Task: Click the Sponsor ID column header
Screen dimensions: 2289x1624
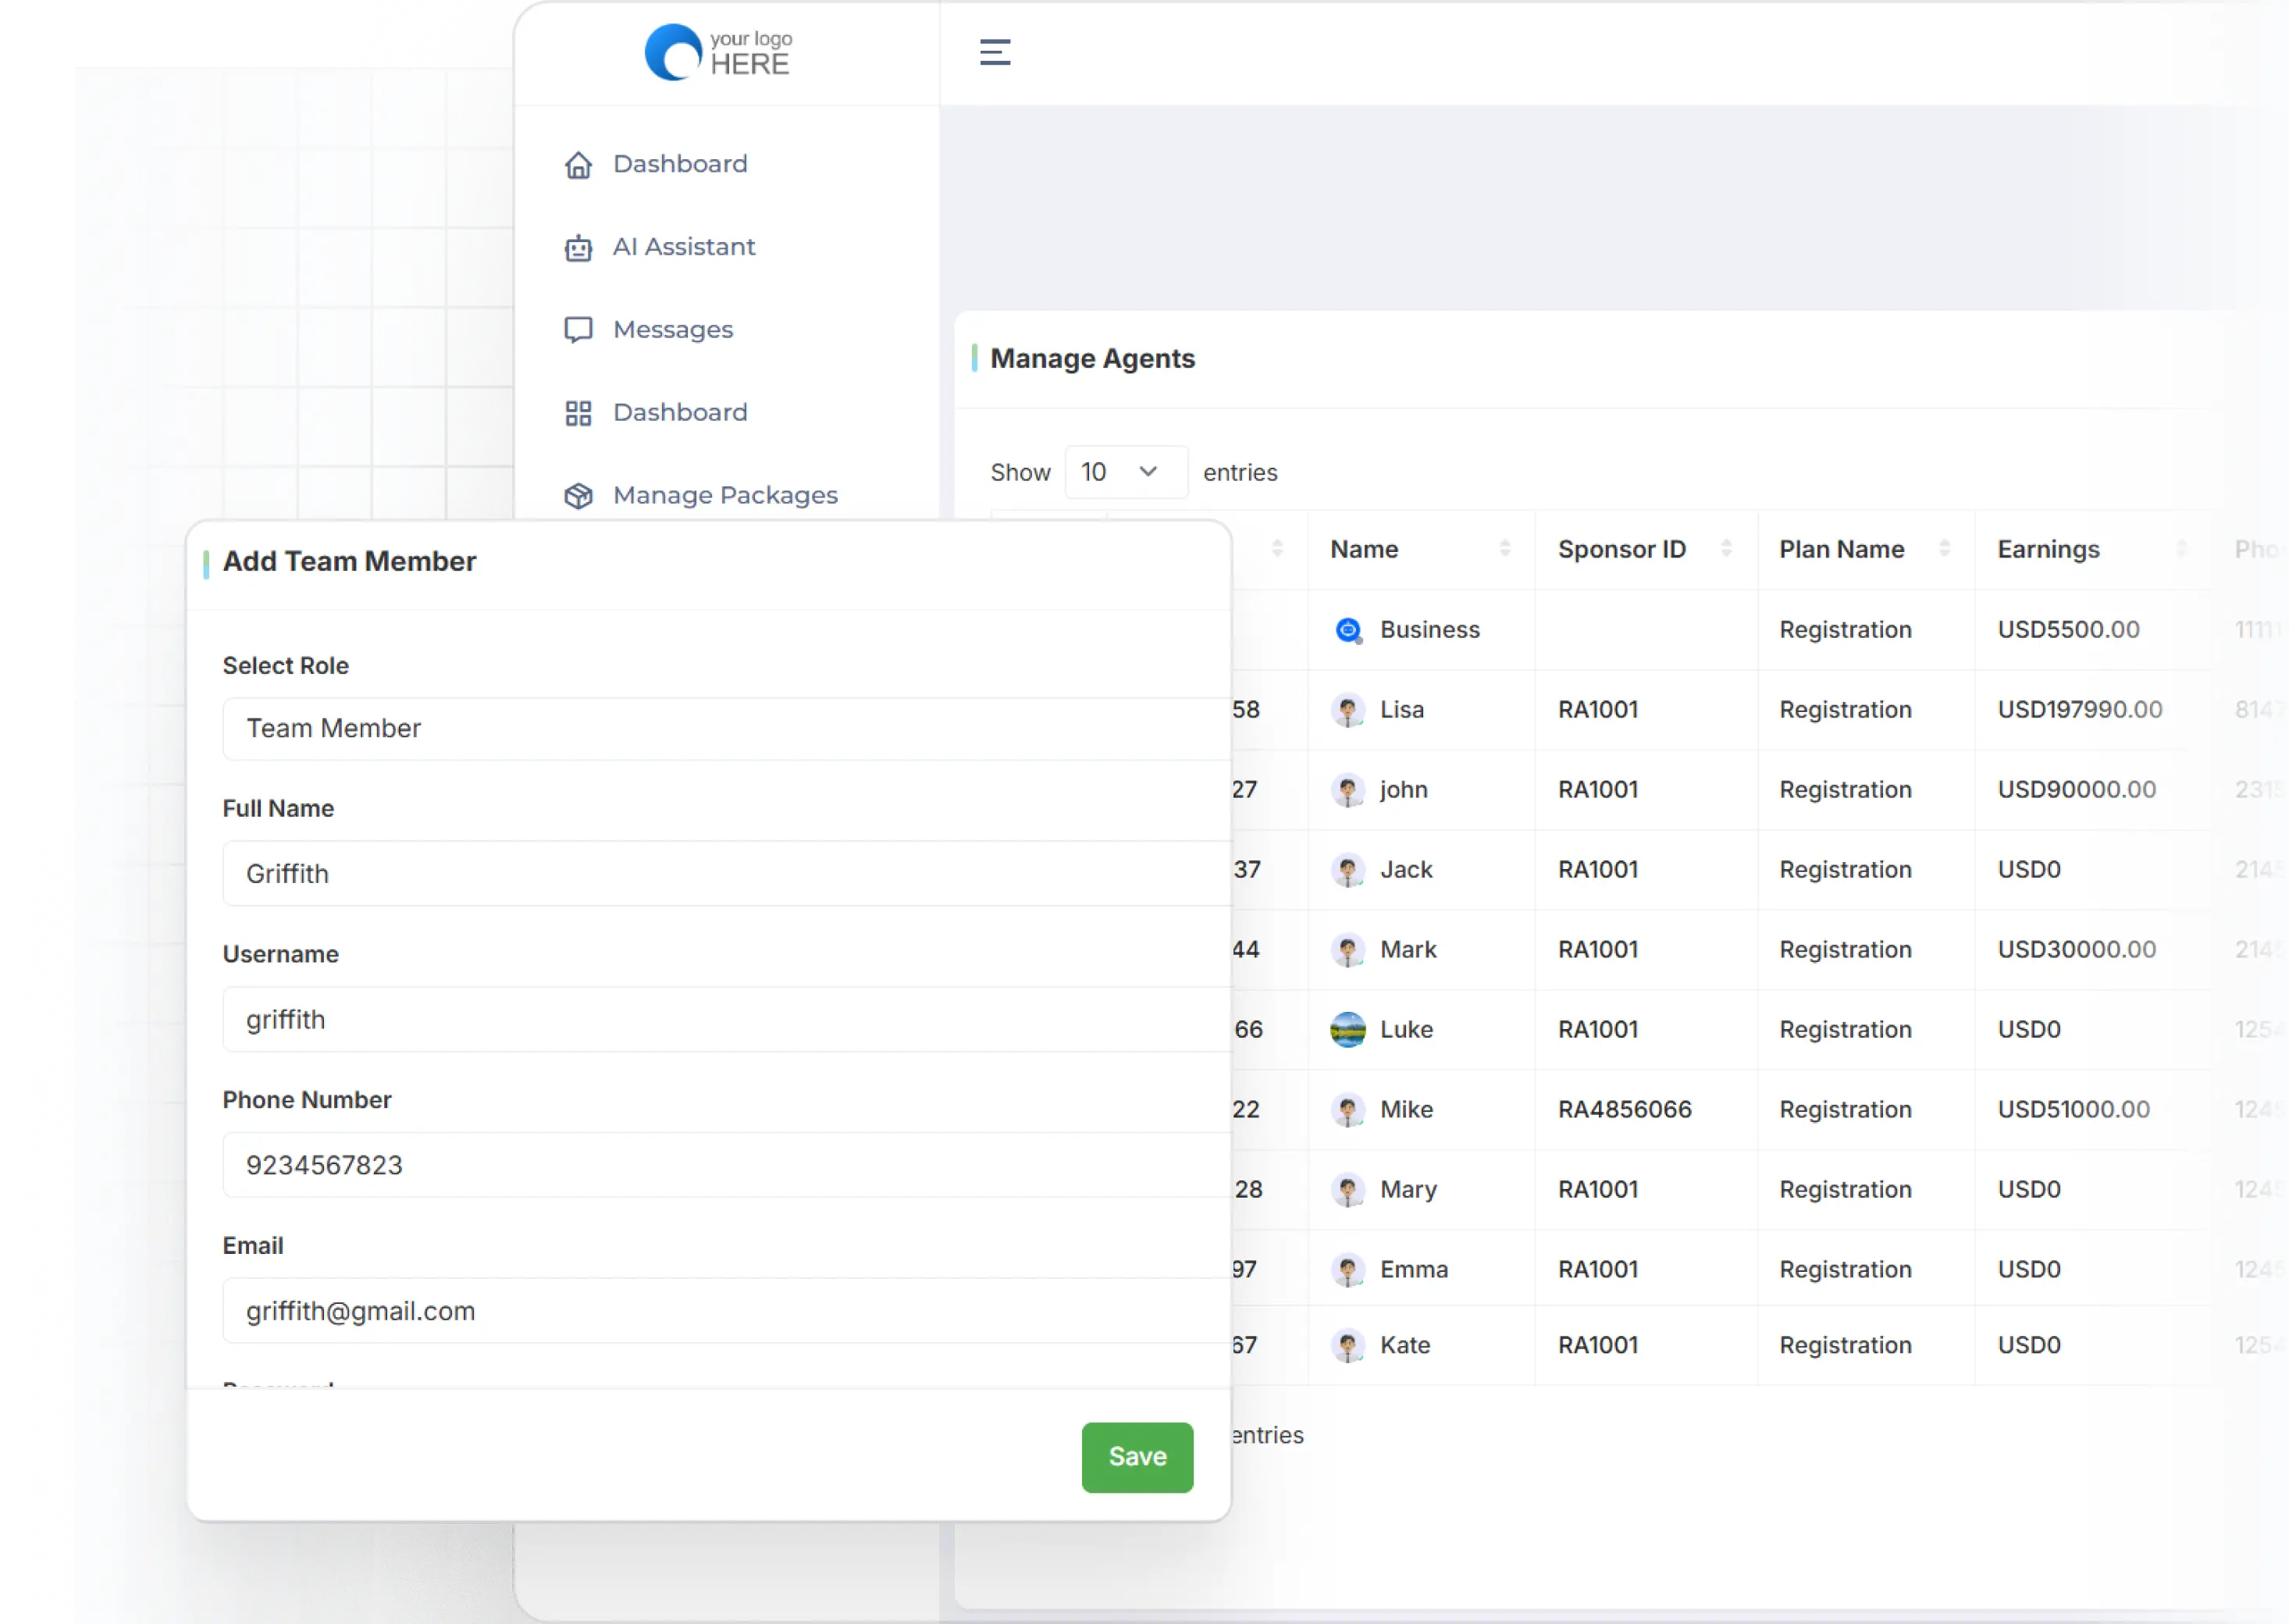Action: [x=1621, y=549]
